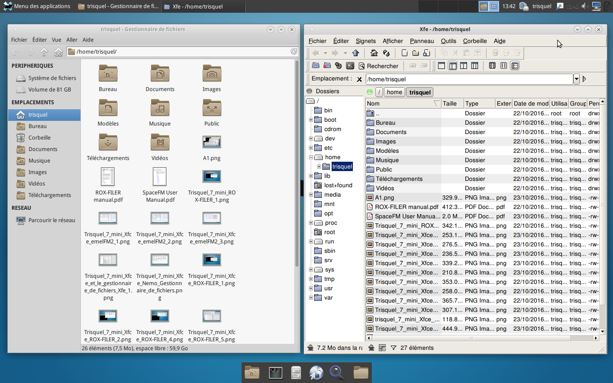
Task: Expand the media folder in Xfe tree
Action: click(311, 195)
